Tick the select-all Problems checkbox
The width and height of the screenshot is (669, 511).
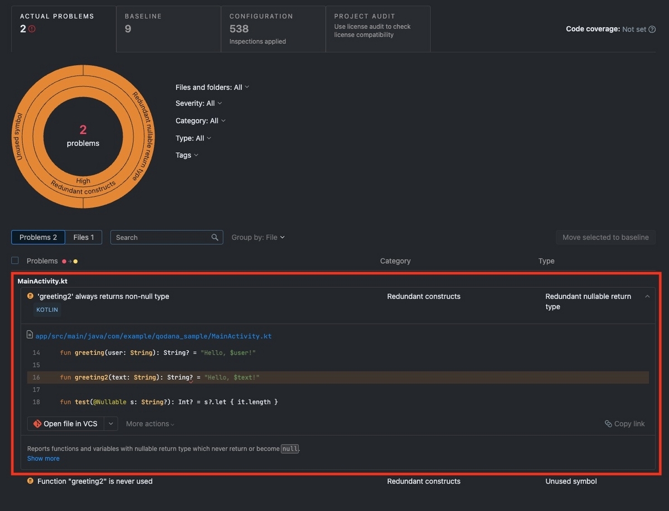15,261
